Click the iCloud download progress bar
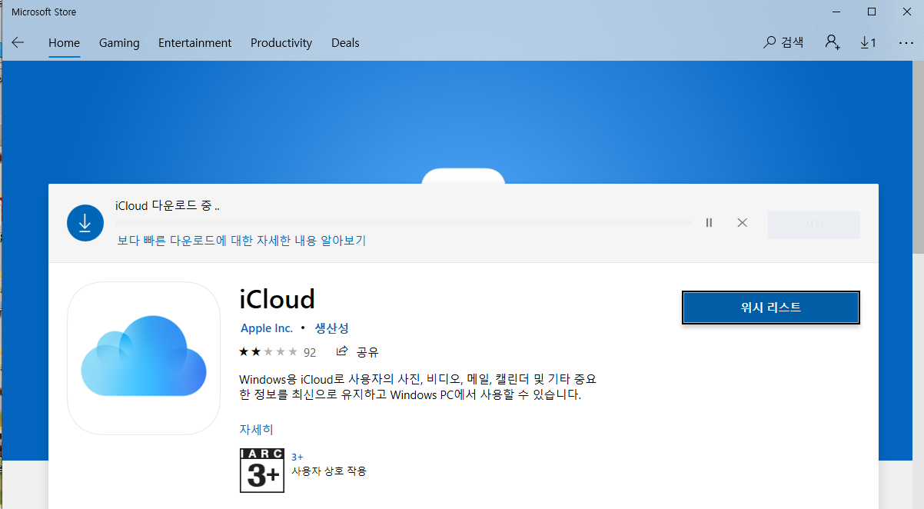Viewport: 924px width, 509px height. point(404,224)
